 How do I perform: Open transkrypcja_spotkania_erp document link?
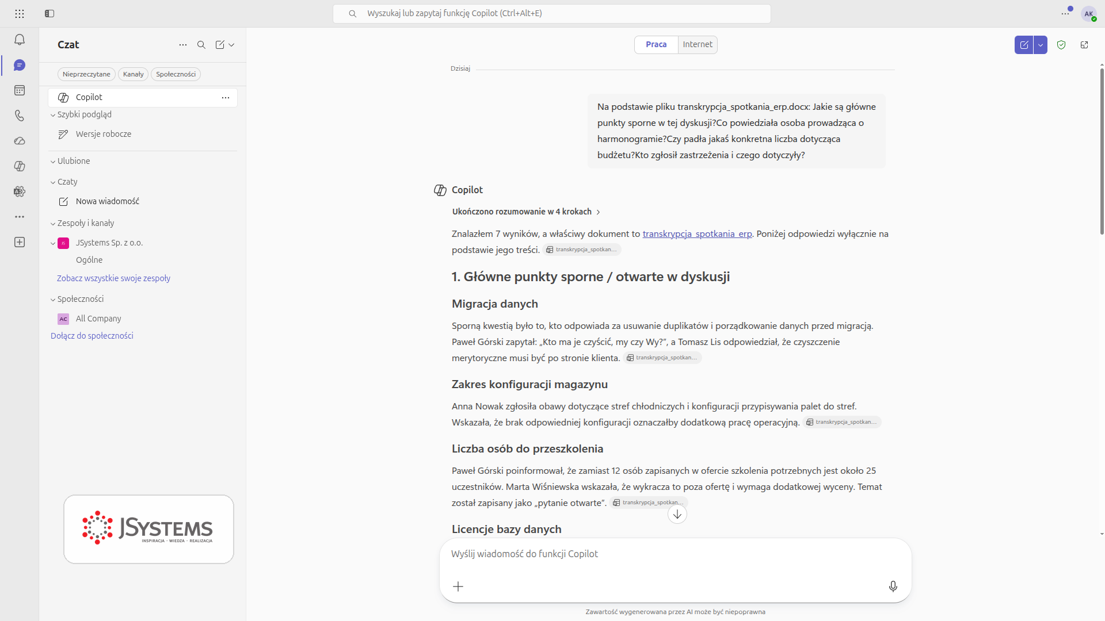coord(697,233)
